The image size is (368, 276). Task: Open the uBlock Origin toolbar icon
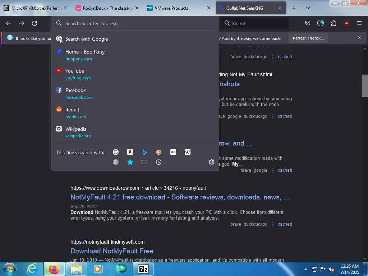pos(346,23)
